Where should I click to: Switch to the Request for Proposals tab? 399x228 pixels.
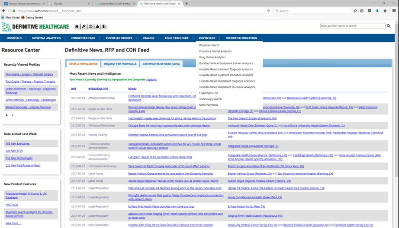tap(120, 64)
